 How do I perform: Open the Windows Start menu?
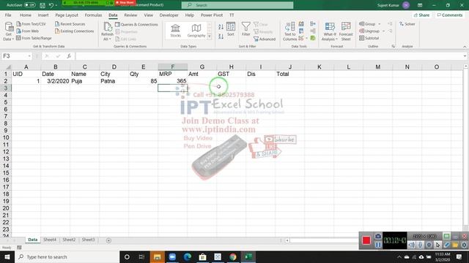[x=7, y=256]
